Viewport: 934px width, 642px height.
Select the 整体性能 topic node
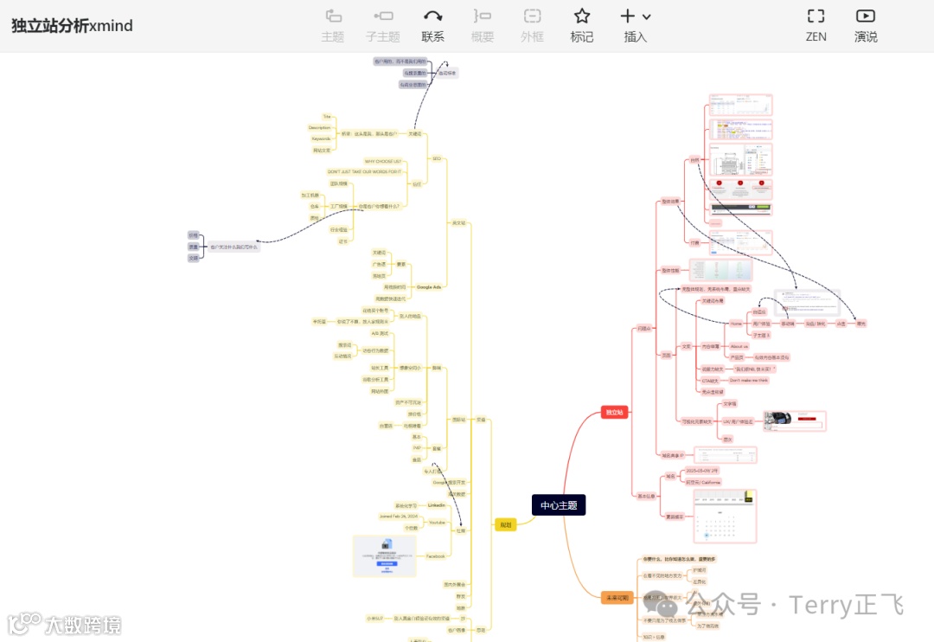(671, 271)
